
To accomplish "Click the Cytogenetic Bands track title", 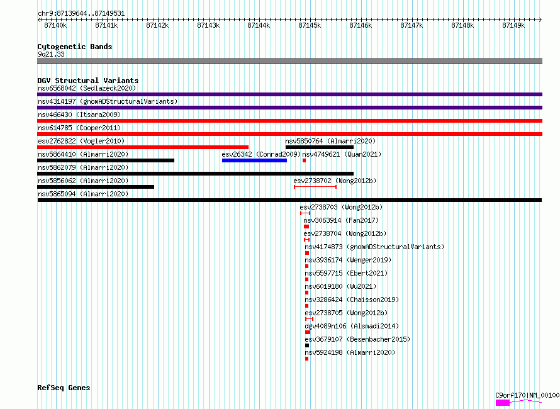I will click(x=75, y=47).
